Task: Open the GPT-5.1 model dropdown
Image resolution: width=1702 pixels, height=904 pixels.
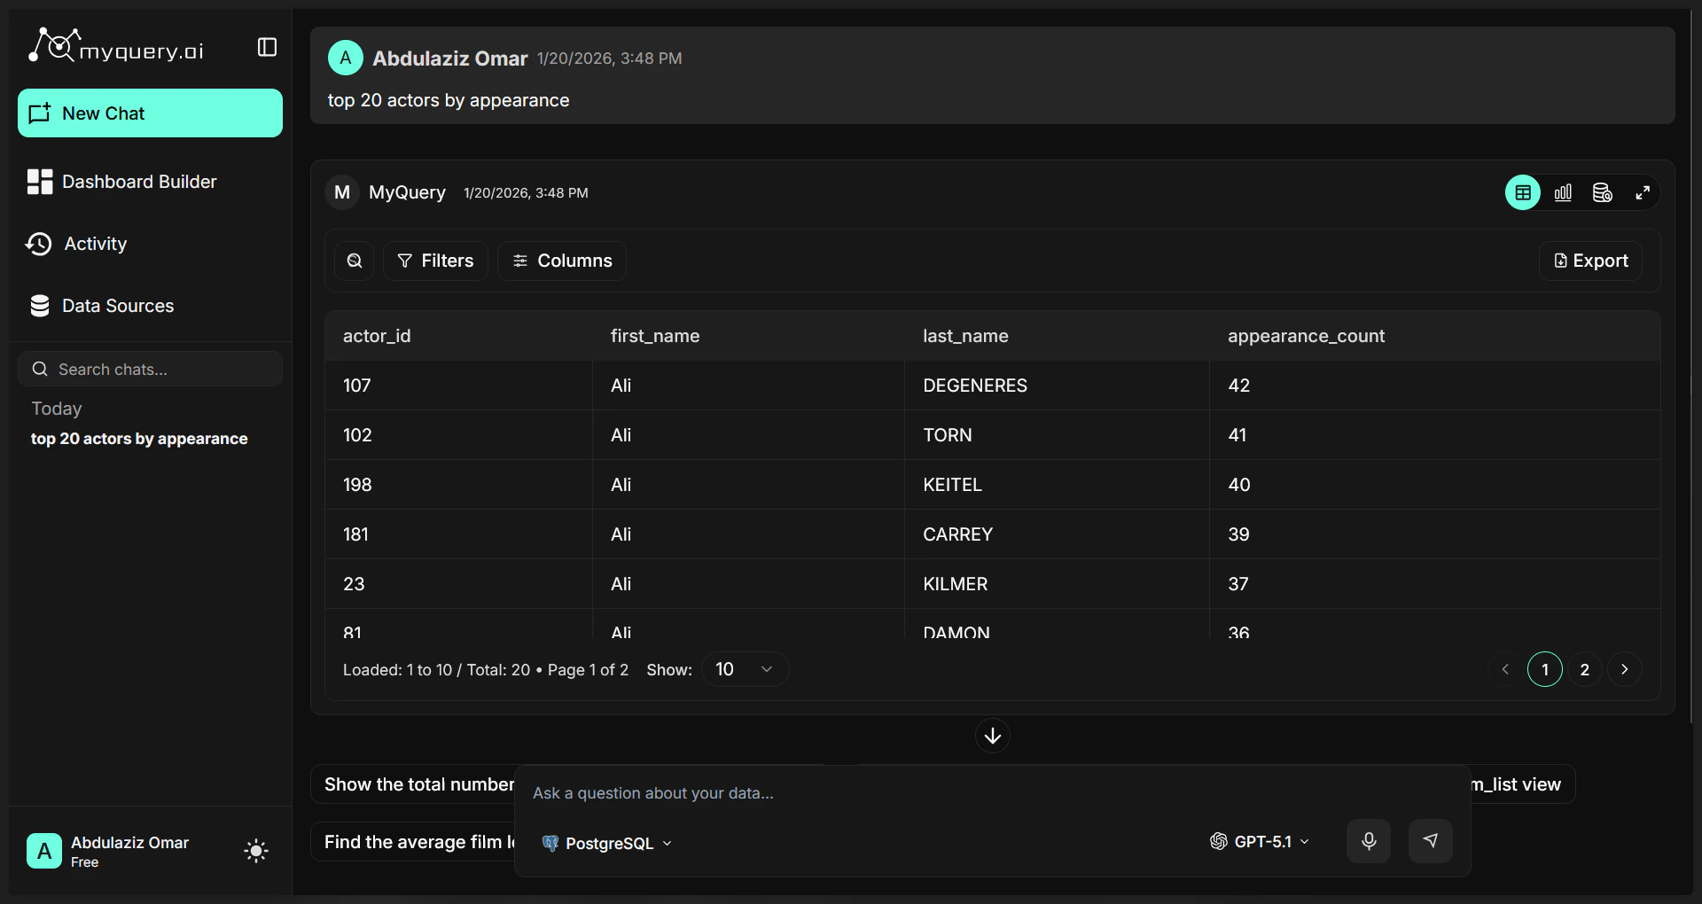Action: 1260,841
